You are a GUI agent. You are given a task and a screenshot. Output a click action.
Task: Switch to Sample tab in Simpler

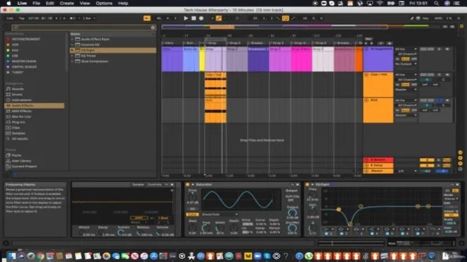tap(138, 185)
